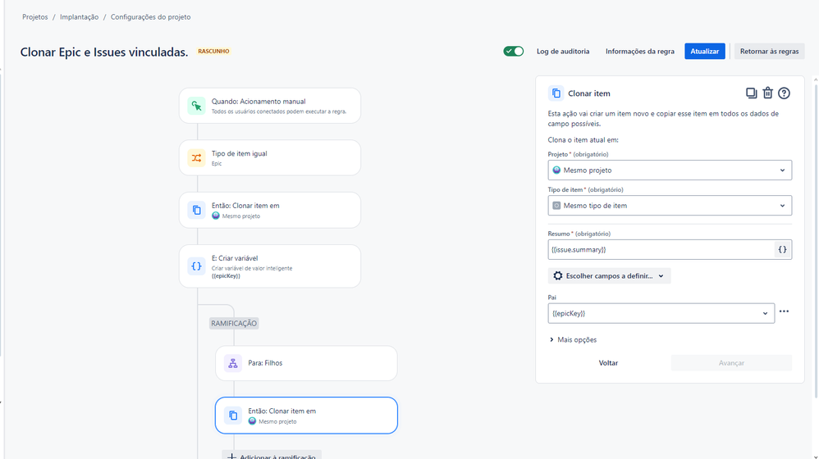Screen dimensions: 819x459
Task: Click the item type icon in Tipo de item field
Action: tap(556, 206)
